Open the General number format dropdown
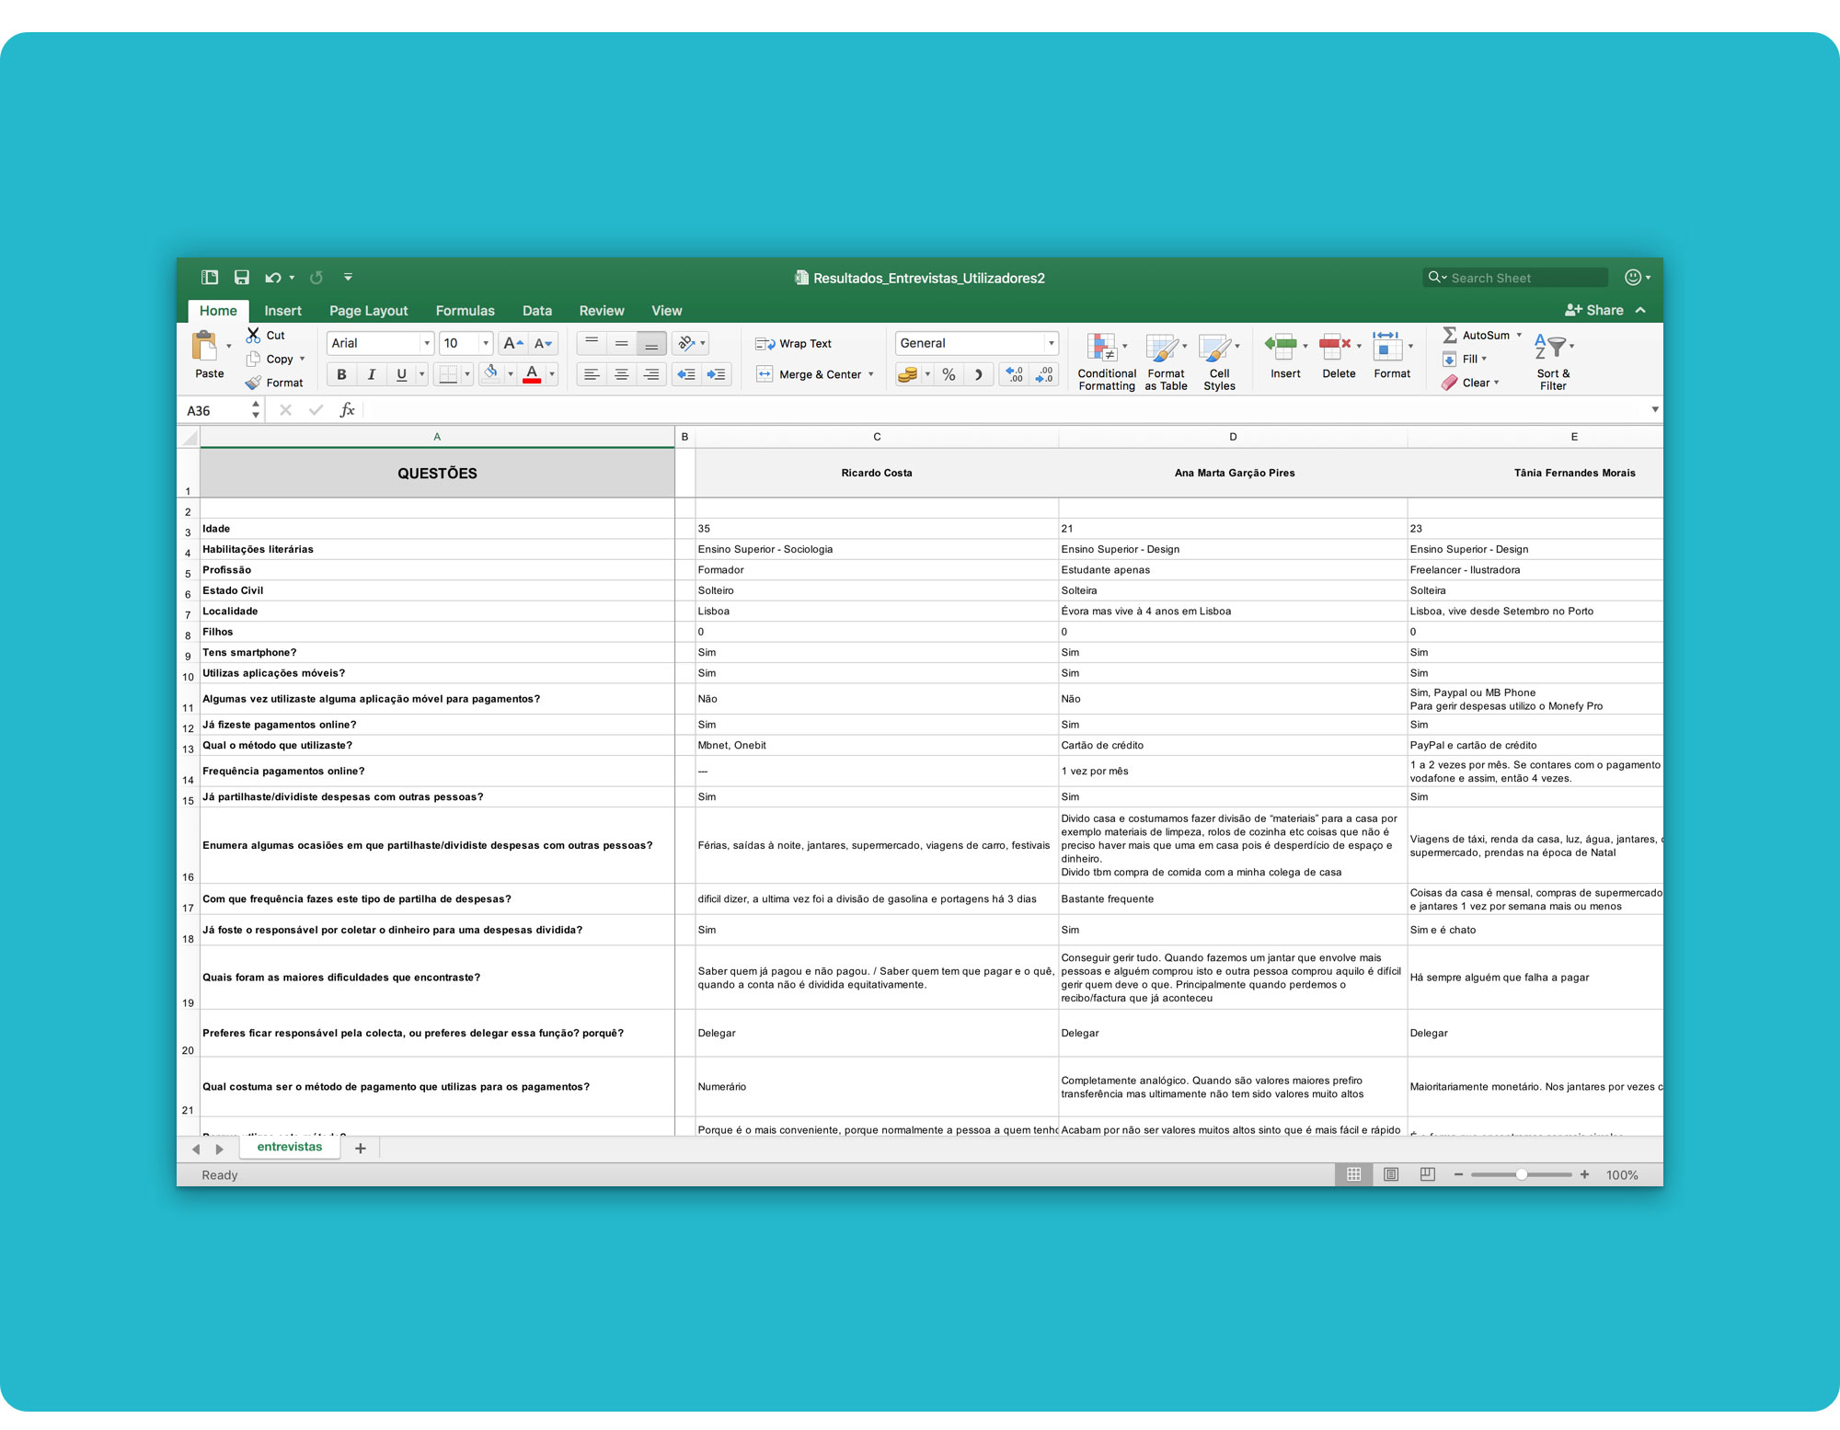The height and width of the screenshot is (1430, 1840). tap(1051, 343)
